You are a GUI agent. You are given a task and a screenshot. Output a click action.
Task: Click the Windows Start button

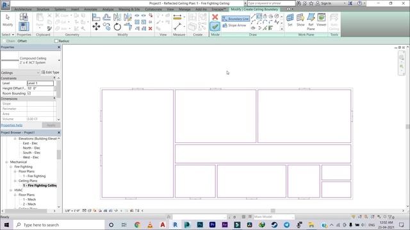click(6, 225)
